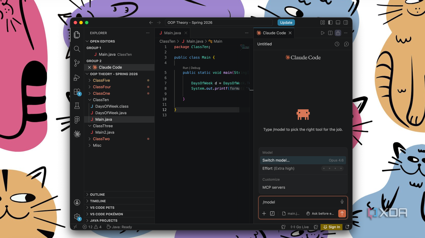Viewport: 425px width, 238px height.
Task: Toggle the primary side bar layout icon
Action: 330,22
